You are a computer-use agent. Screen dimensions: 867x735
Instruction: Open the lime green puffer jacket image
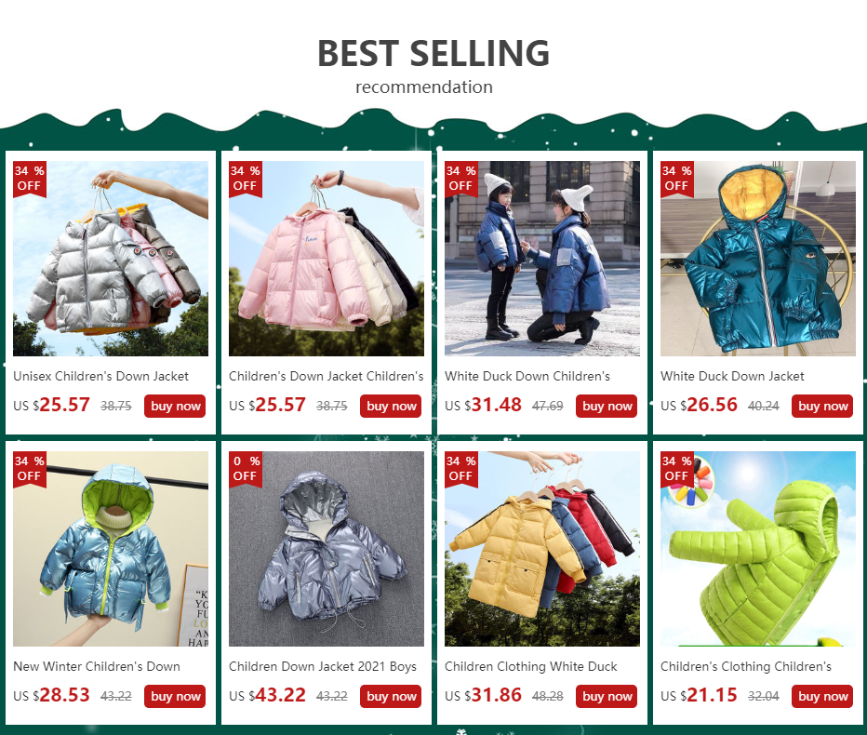coord(758,549)
